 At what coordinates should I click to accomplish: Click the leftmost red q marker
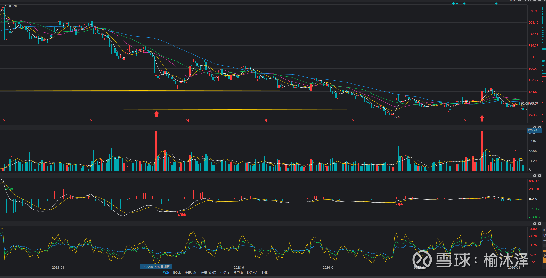[x=4, y=120]
